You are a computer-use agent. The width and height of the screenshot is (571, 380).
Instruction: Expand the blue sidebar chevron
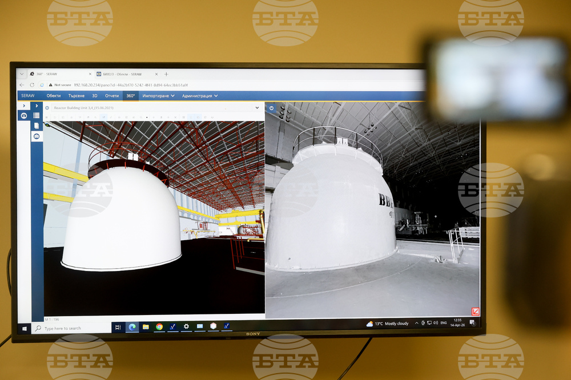tap(37, 106)
